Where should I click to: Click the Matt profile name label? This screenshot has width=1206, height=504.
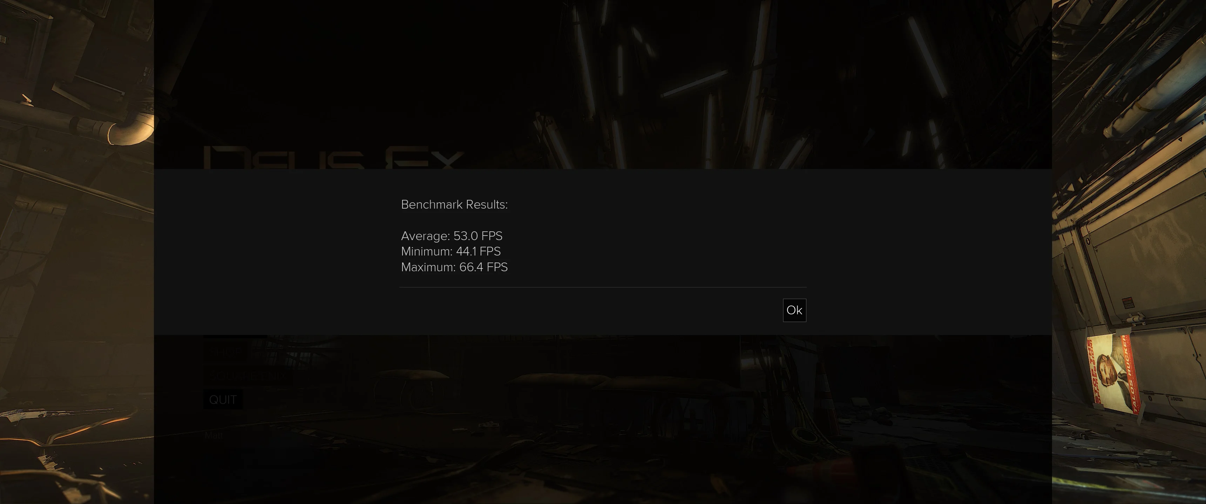point(214,435)
